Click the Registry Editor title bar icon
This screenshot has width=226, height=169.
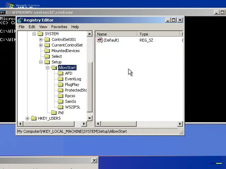coord(20,20)
